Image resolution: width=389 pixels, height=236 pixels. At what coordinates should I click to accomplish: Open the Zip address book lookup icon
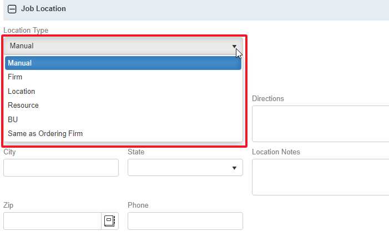pyautogui.click(x=109, y=221)
